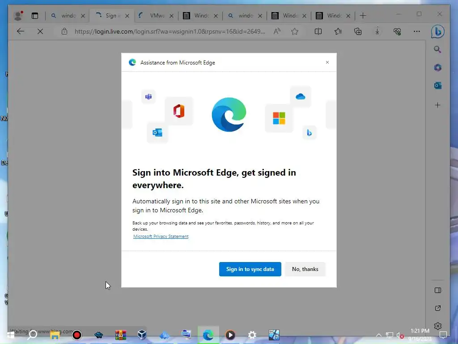Image resolution: width=458 pixels, height=344 pixels.
Task: Click the sidebar Search icon
Action: [x=437, y=49]
